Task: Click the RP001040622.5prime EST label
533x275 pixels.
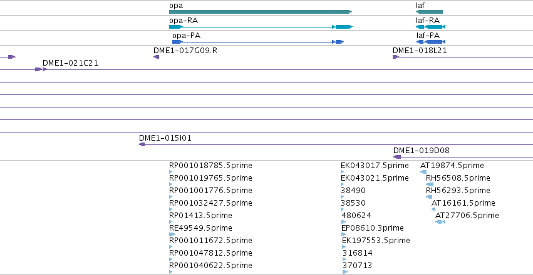Action: click(210, 265)
